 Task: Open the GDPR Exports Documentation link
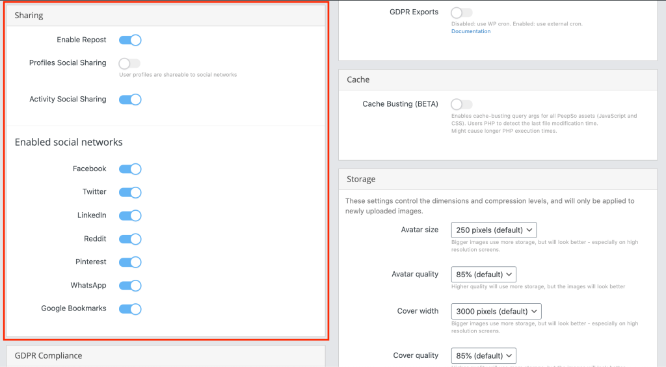[471, 31]
